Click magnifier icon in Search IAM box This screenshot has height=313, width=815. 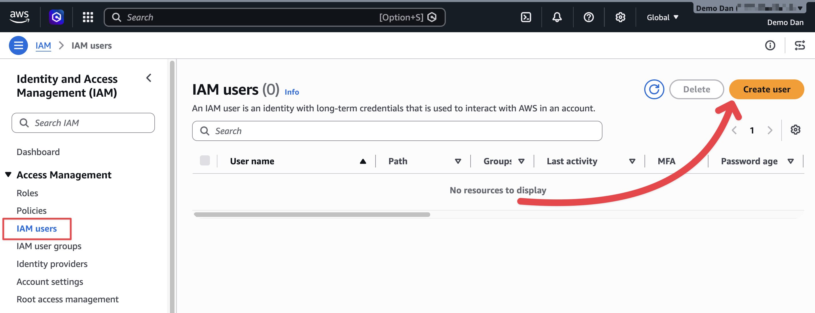coord(24,123)
